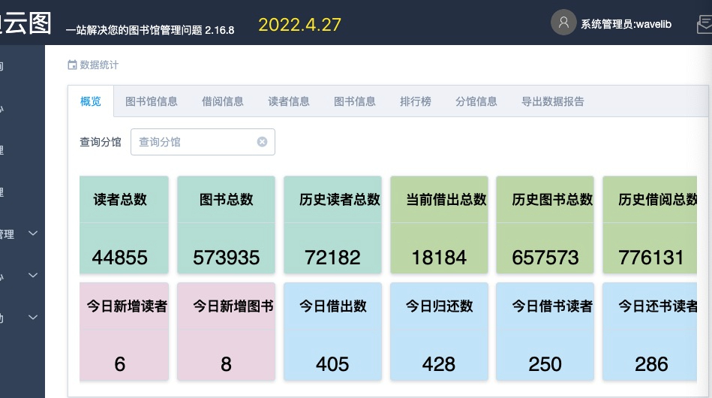The image size is (712, 398).
Task: Select the 读者信息 tab
Action: [x=289, y=101]
